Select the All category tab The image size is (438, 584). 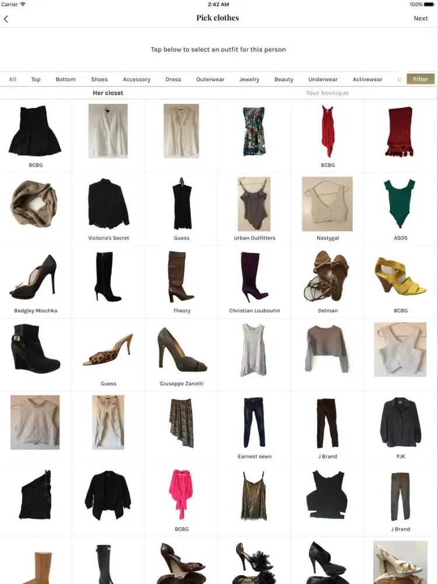click(x=13, y=79)
